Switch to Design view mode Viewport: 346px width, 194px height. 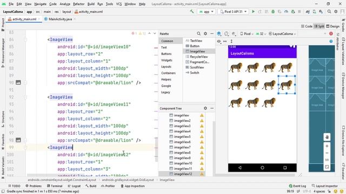pos(333,26)
